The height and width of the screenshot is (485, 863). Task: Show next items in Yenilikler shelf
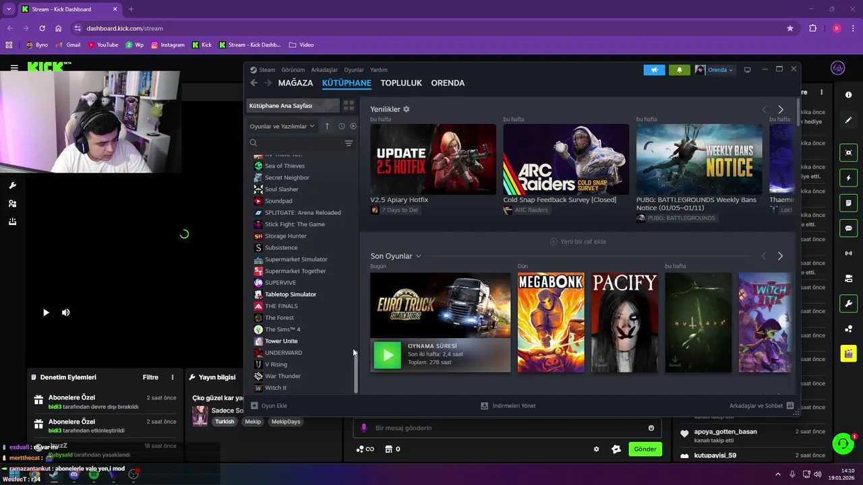pos(781,109)
